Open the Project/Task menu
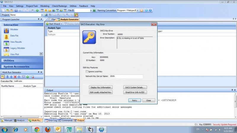The width and height of the screenshot is (237, 133). [x=32, y=6]
